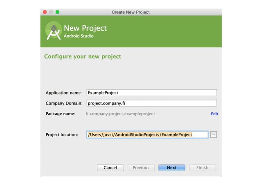The height and width of the screenshot is (185, 261).
Task: Focus the Application name field
Action: click(152, 93)
